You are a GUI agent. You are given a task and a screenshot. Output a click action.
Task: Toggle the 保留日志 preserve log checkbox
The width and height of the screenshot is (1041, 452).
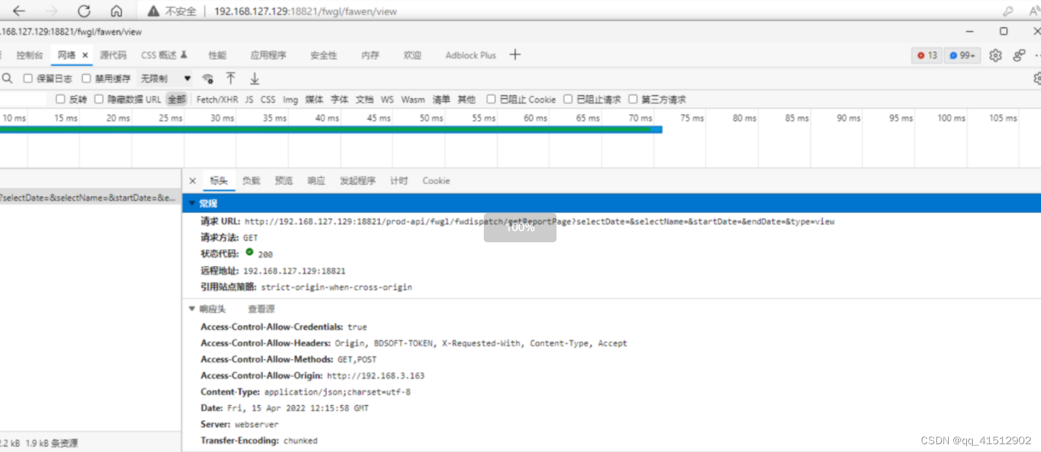(28, 79)
